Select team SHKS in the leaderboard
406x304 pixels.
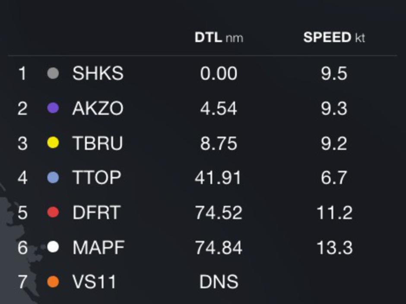98,73
